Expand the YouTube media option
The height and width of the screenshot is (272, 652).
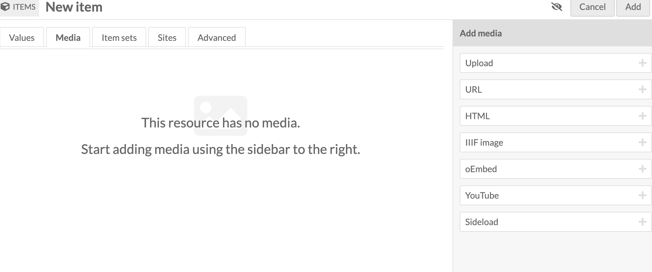482,196
